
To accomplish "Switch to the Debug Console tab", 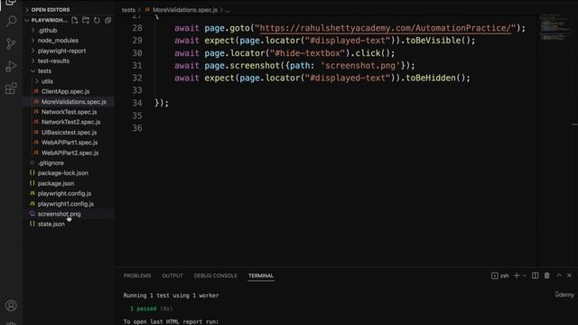I will click(215, 276).
